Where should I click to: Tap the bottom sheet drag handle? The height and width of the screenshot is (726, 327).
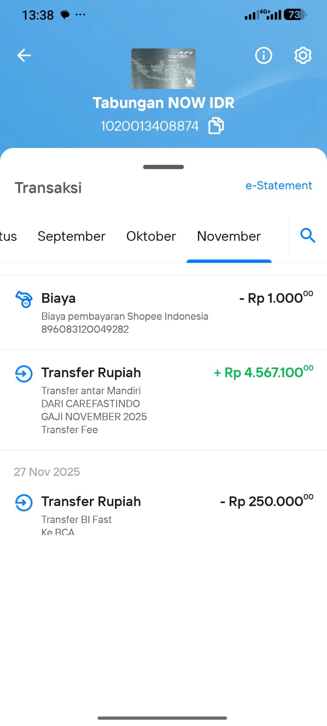(x=163, y=167)
